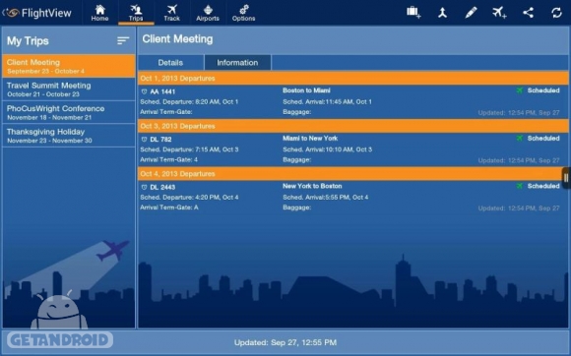This screenshot has height=356, width=571.
Task: Click Arrival Term-Gate: 4 text
Action: 169,159
